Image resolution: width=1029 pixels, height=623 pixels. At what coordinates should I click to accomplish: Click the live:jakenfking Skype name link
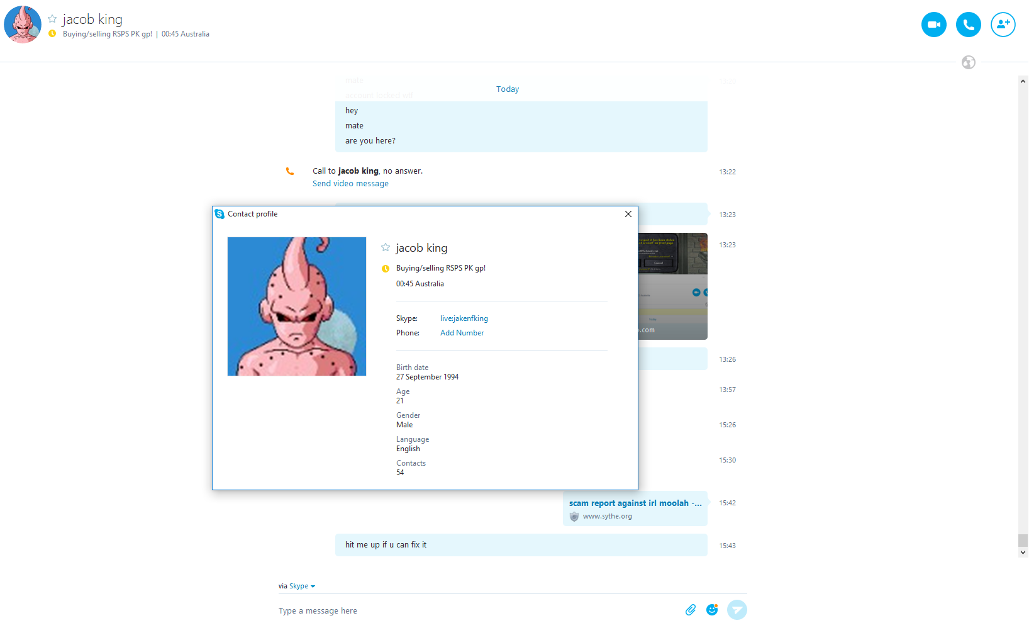pyautogui.click(x=464, y=318)
